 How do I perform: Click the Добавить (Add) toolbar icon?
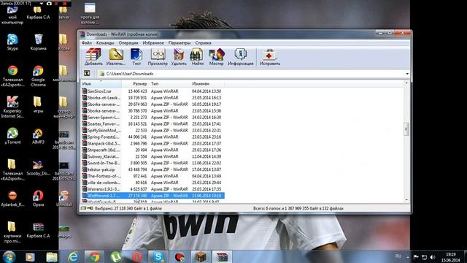pos(93,57)
